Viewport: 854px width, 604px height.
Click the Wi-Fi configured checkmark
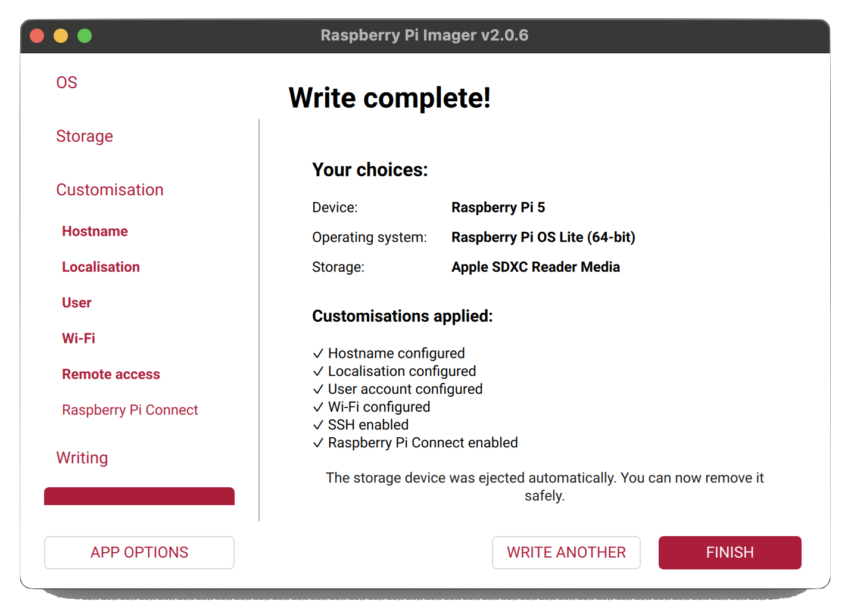[x=318, y=406]
